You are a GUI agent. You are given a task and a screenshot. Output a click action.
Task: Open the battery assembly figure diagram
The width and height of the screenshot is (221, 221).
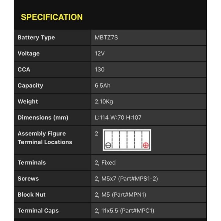[127, 140]
